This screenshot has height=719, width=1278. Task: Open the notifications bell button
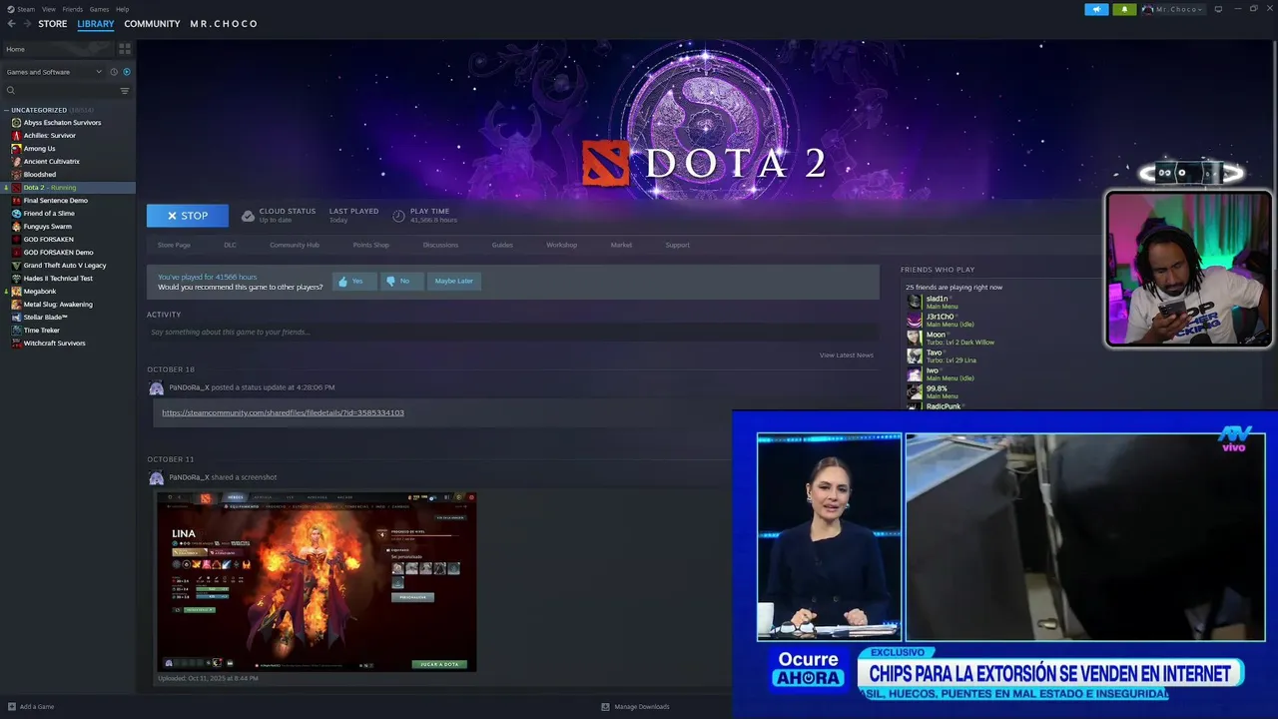1124,9
